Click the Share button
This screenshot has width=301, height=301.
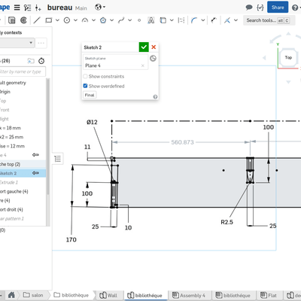[278, 8]
